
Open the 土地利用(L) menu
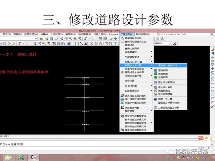(56, 34)
